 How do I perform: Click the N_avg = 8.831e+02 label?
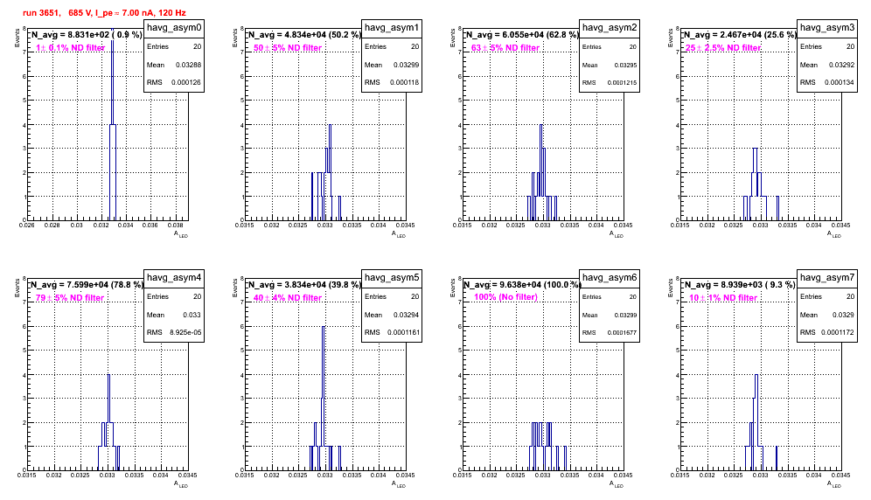click(x=87, y=35)
